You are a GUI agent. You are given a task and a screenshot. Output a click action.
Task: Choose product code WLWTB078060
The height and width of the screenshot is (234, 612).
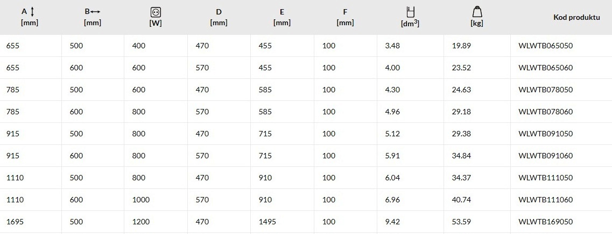pyautogui.click(x=546, y=112)
